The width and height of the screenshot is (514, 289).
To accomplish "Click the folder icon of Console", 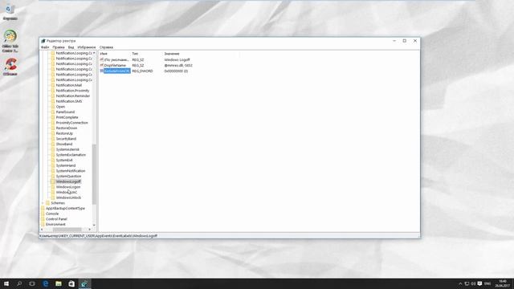I will click(43, 214).
